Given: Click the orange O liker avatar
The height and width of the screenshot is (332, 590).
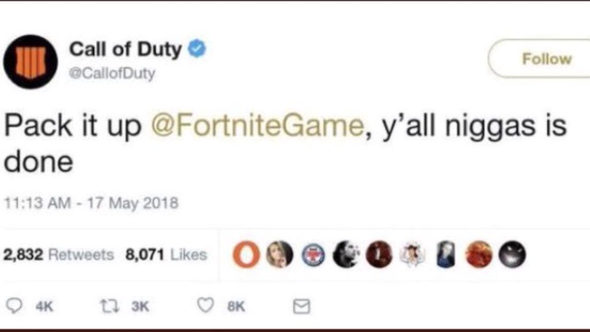Looking at the screenshot, I should (246, 255).
